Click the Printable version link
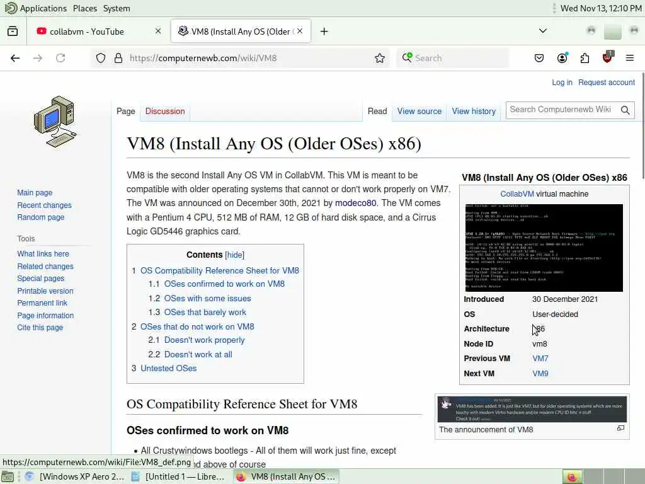The image size is (645, 484). click(x=45, y=291)
